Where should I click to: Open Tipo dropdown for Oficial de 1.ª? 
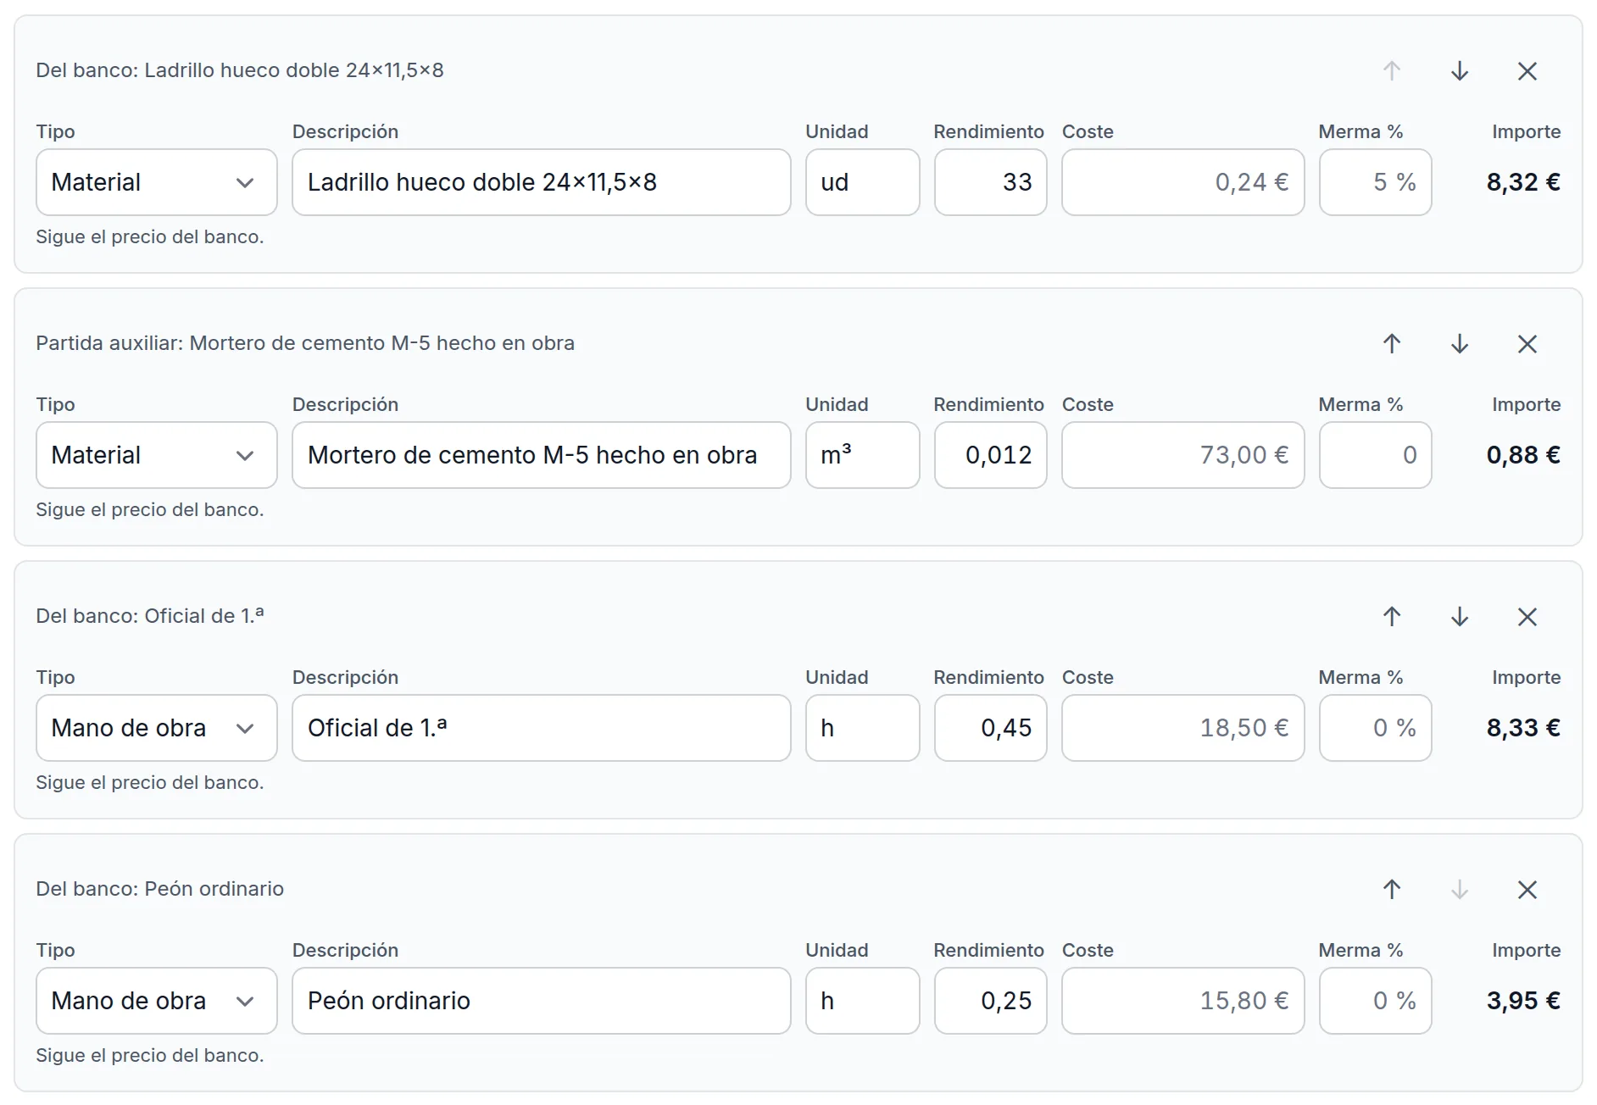pyautogui.click(x=156, y=728)
